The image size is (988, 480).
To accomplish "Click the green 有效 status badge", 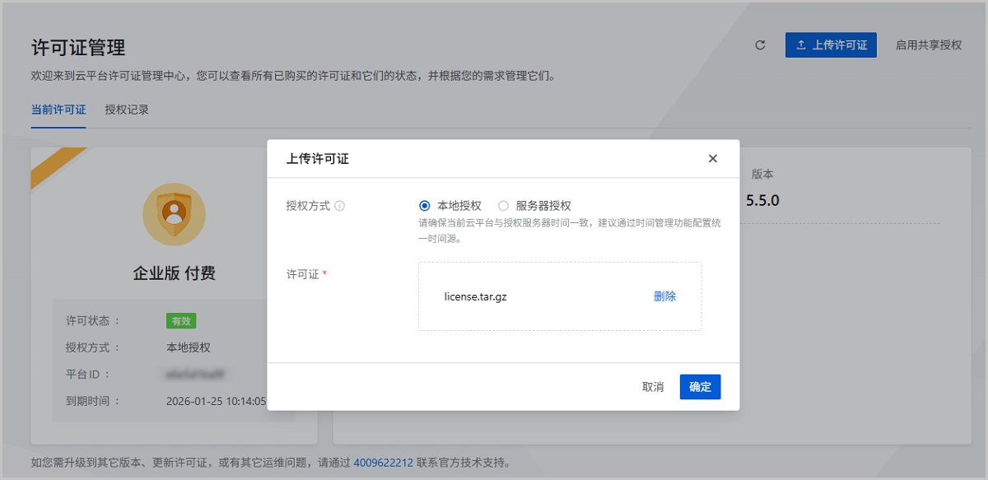I will 181,321.
